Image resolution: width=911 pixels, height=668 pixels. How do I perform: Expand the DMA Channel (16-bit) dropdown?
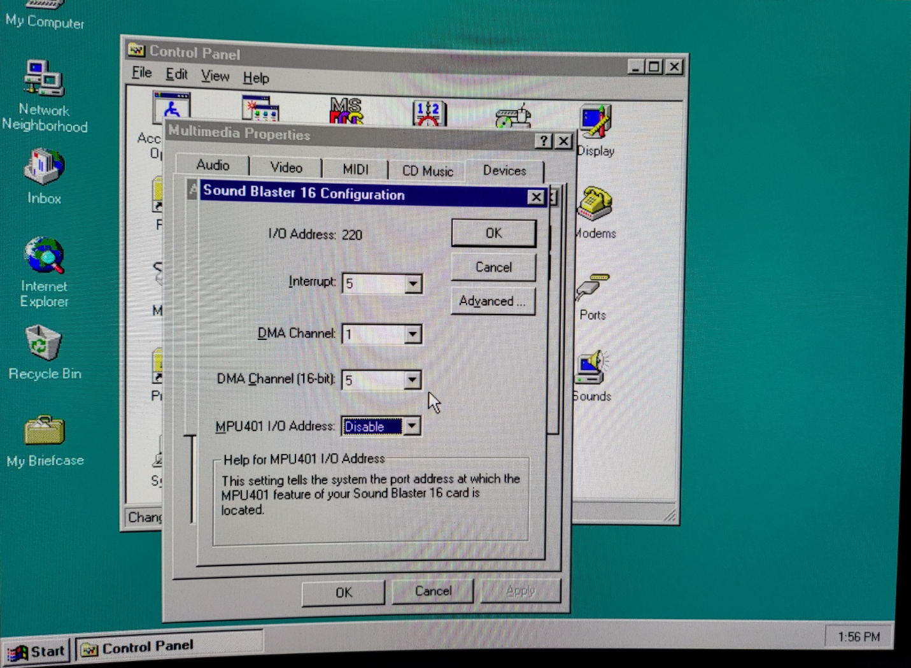413,380
